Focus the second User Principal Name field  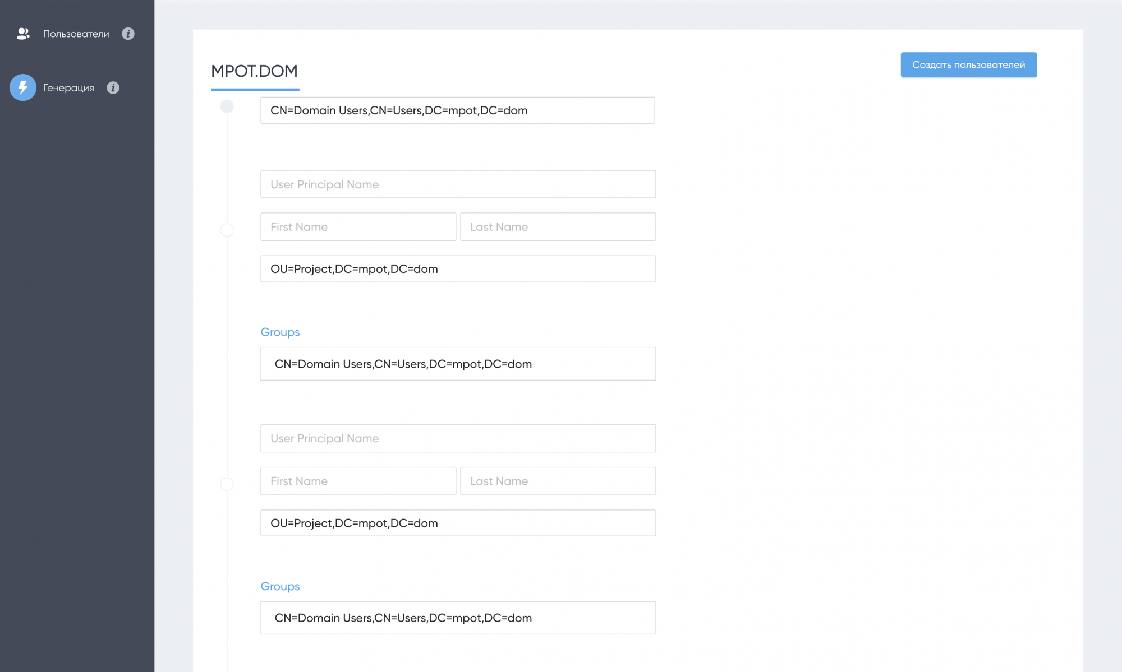coord(457,438)
